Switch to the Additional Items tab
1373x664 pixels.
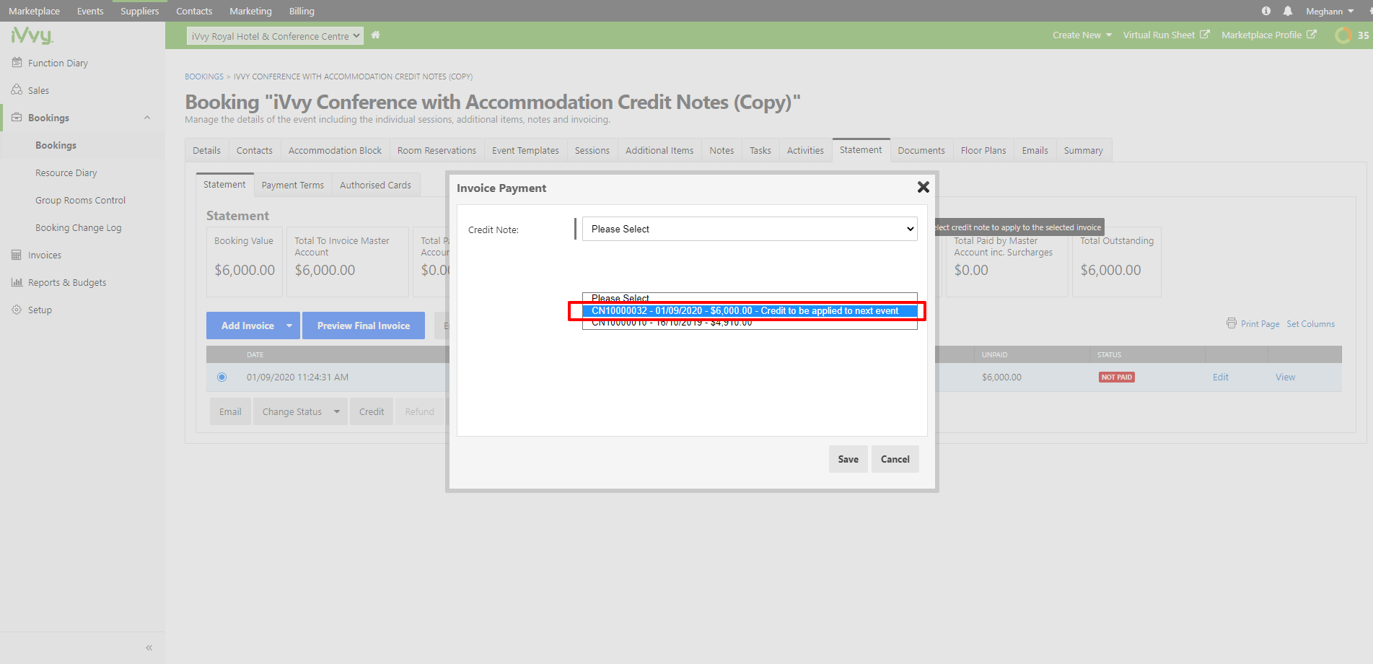tap(659, 150)
